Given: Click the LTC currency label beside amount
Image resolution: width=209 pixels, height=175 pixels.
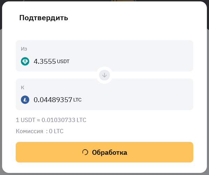Looking at the screenshot, I should (x=77, y=100).
